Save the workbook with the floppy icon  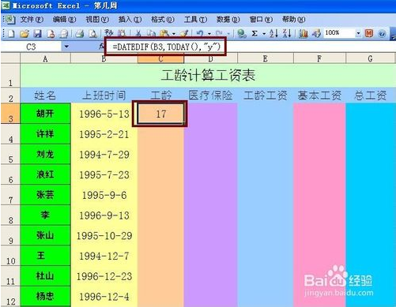(x=38, y=34)
